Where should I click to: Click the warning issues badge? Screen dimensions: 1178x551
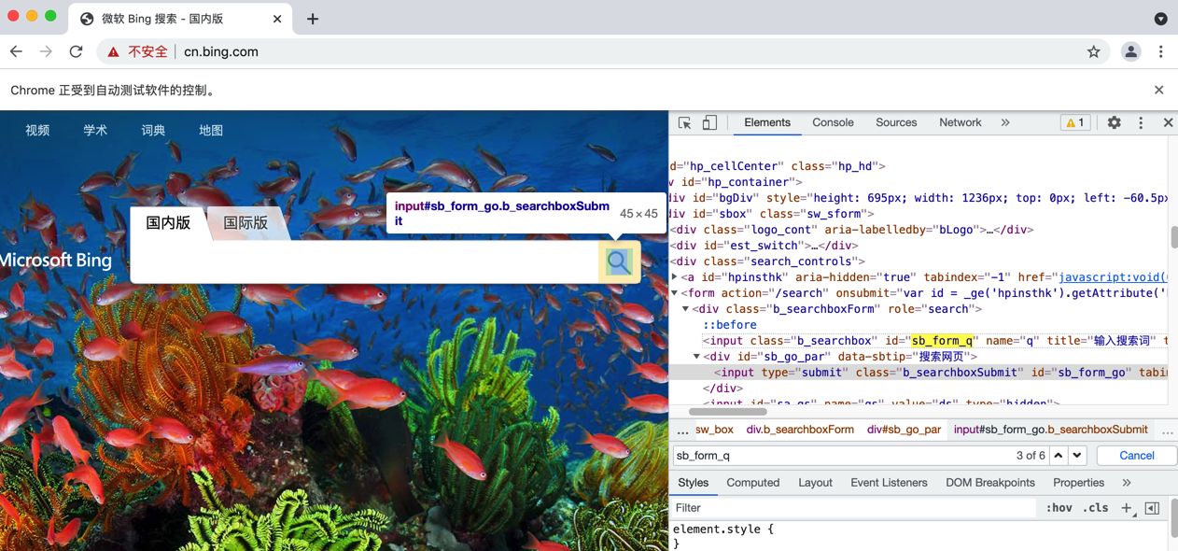(1075, 122)
